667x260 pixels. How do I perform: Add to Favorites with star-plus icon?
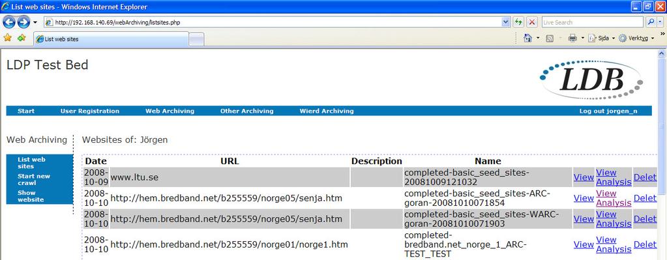(x=22, y=38)
